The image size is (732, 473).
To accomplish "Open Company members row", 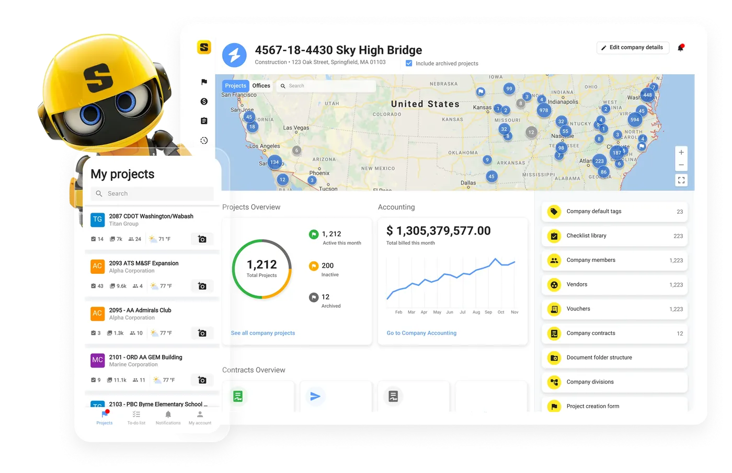I will pyautogui.click(x=615, y=260).
